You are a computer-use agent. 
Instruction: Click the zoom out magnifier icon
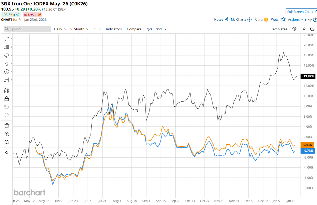point(7,142)
